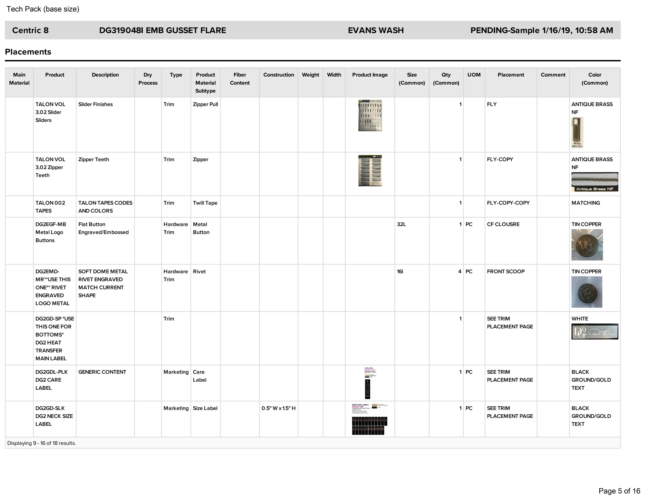This screenshot has width=647, height=500.
Task: Open the Talon slider finish chart image
Action: 370,115
